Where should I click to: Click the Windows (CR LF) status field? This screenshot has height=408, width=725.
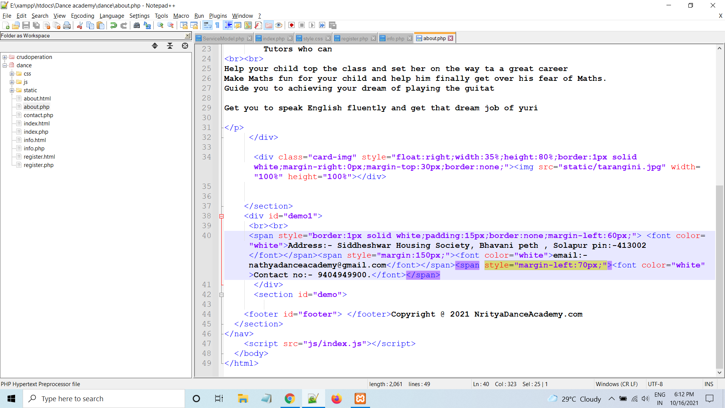tap(617, 384)
